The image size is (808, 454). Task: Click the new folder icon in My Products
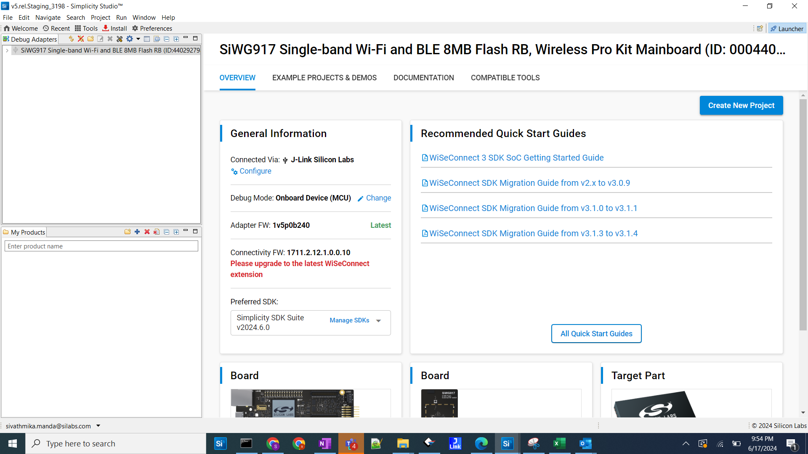pyautogui.click(x=128, y=232)
